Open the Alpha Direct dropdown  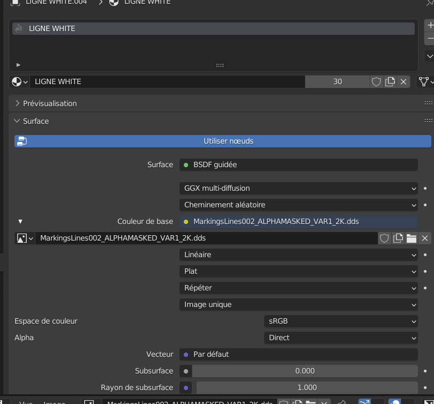pyautogui.click(x=341, y=338)
